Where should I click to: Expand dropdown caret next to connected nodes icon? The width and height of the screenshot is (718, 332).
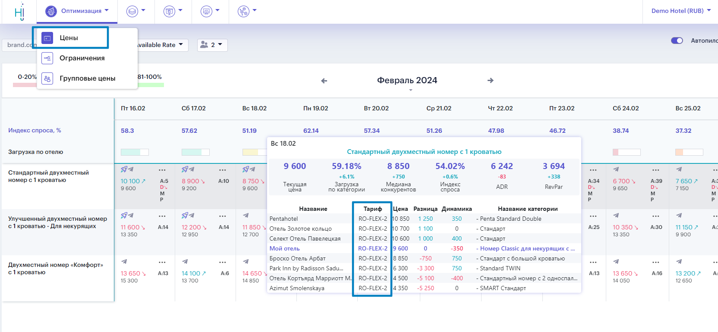click(x=255, y=10)
